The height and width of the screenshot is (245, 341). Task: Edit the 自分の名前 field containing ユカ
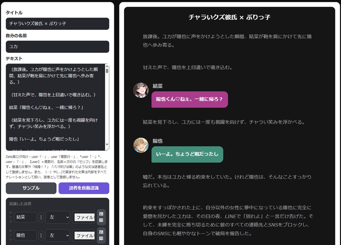(57, 47)
